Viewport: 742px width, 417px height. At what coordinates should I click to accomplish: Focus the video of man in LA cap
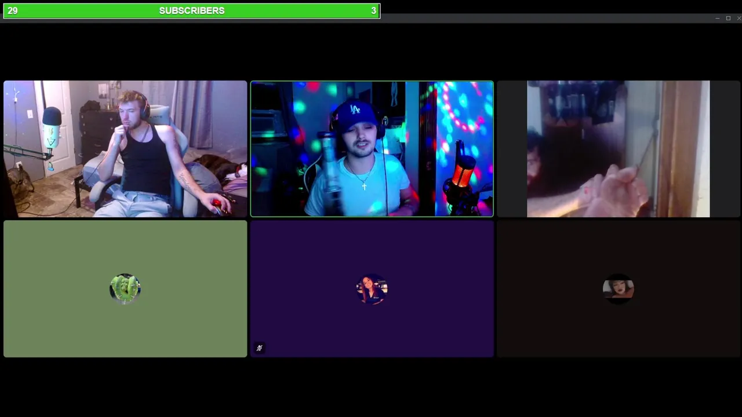point(372,149)
